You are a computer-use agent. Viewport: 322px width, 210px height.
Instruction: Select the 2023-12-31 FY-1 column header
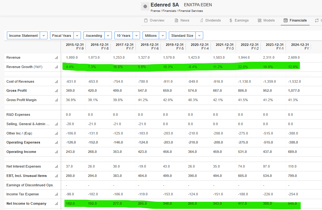275,46
